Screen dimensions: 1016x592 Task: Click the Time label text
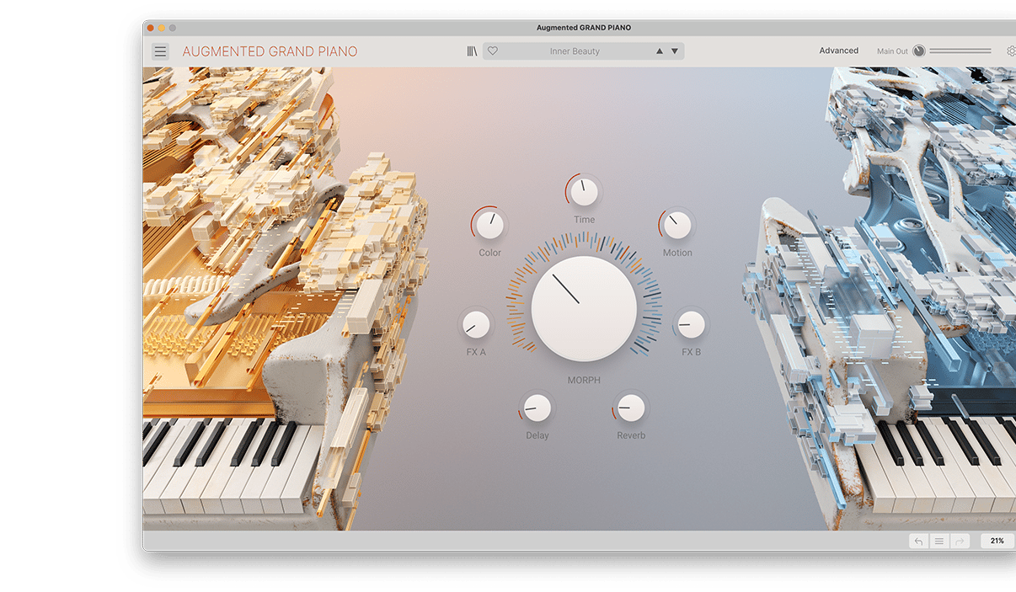coord(584,220)
